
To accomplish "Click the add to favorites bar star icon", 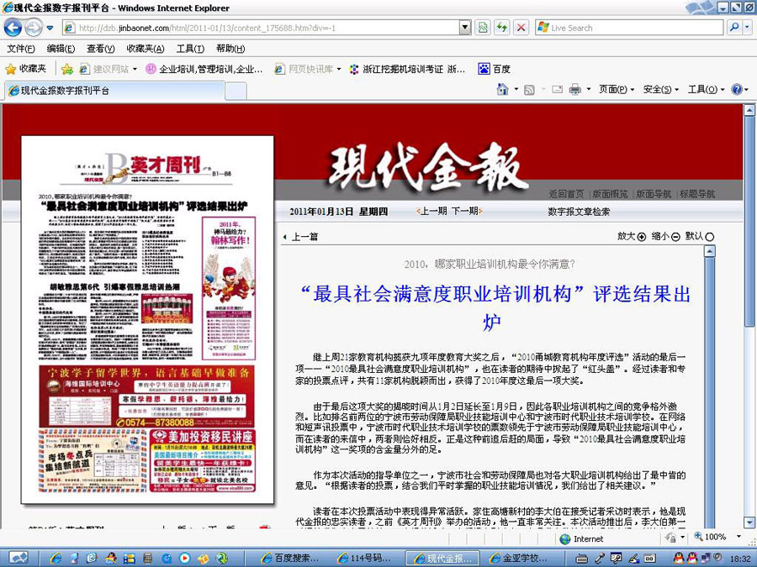I will (67, 70).
